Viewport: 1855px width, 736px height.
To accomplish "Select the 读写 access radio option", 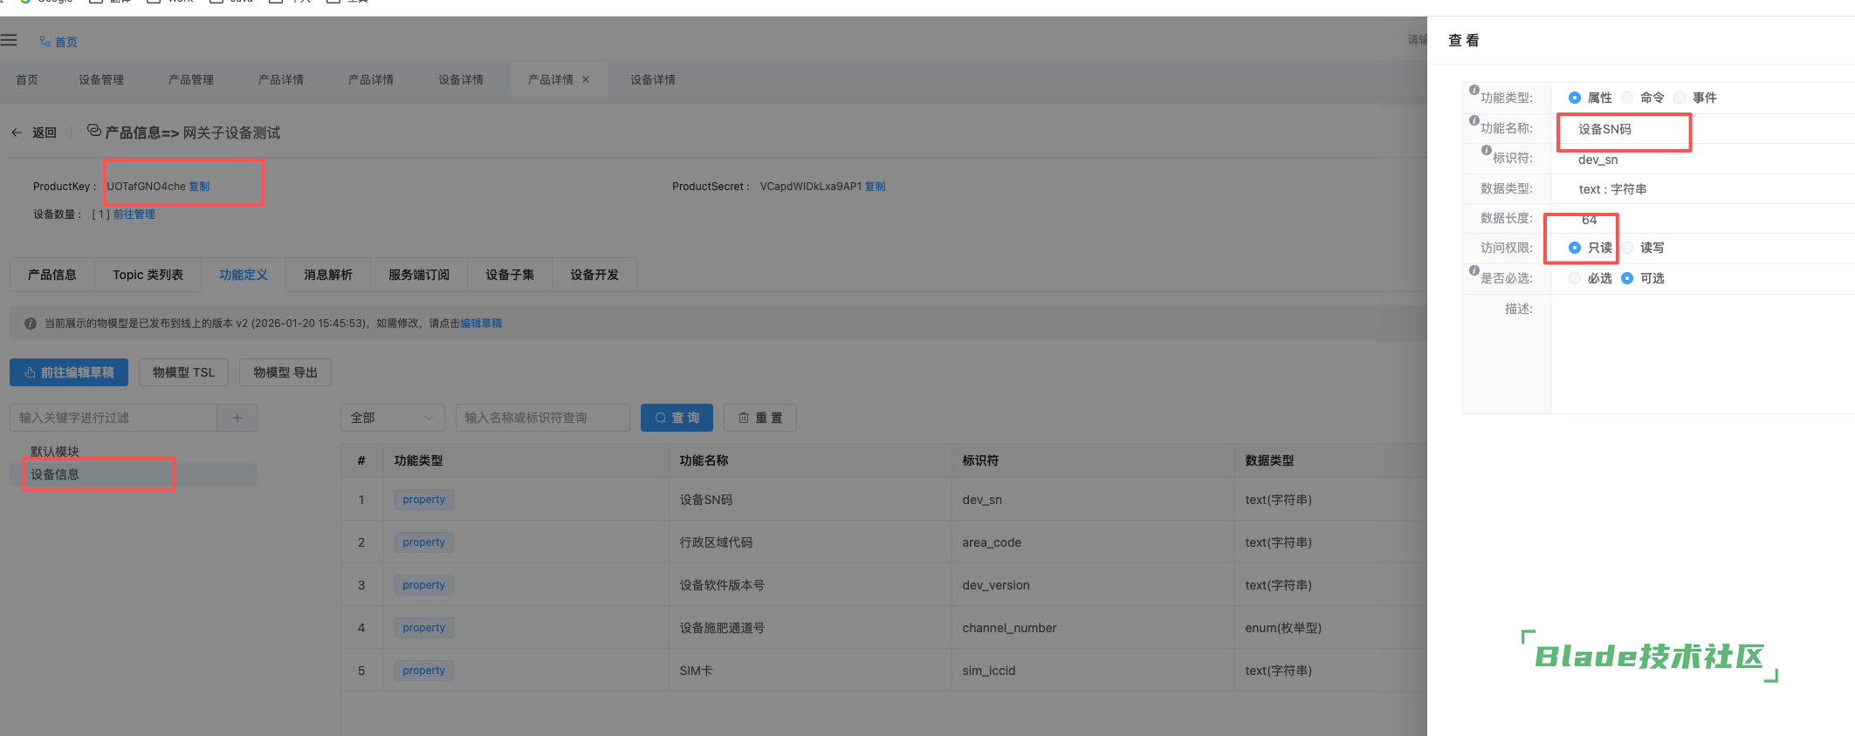I will [x=1628, y=248].
